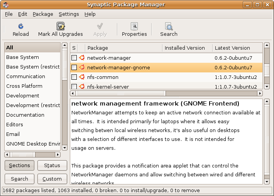274x196 pixels.
Task: Click the package list horizontal scrollbar thumb
Action: tap(120, 93)
